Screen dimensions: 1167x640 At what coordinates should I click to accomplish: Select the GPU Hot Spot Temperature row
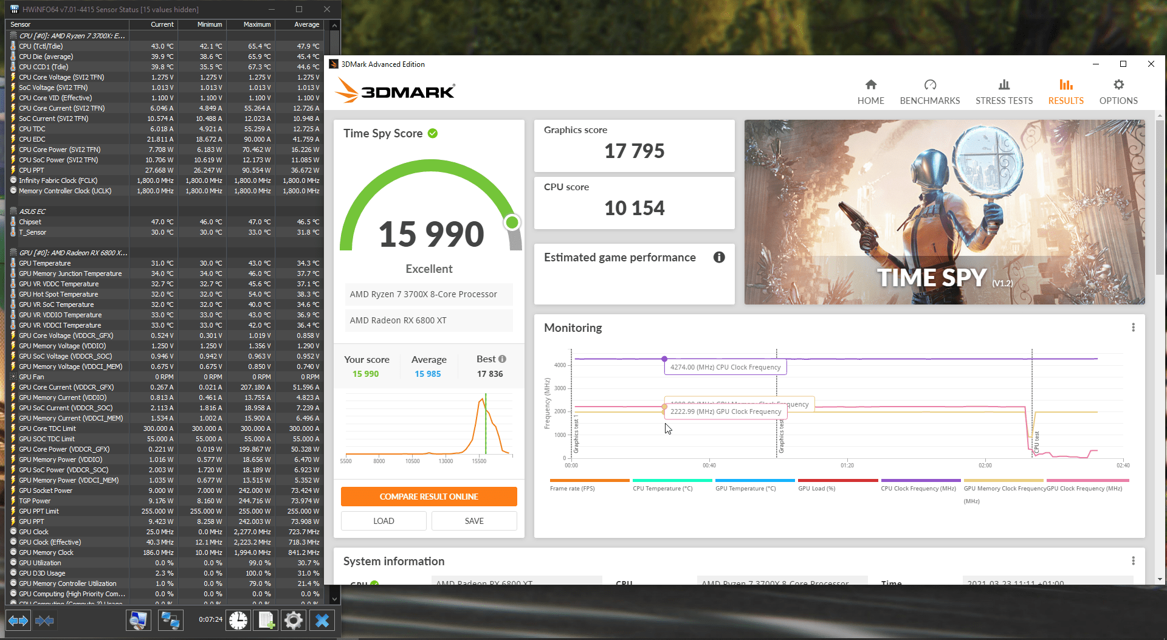[165, 294]
